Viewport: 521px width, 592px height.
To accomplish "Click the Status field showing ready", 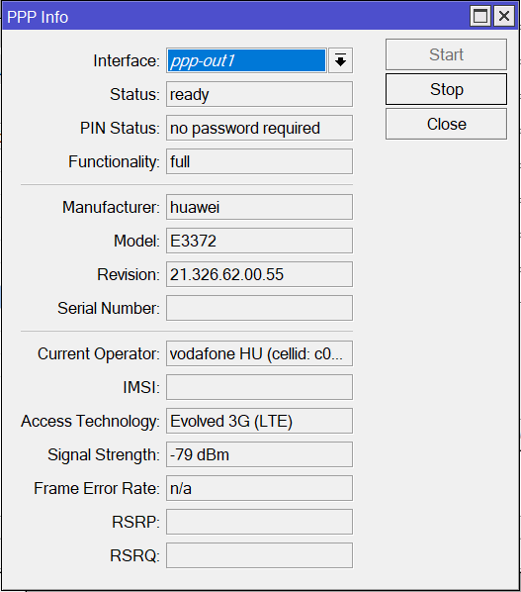I will (259, 94).
